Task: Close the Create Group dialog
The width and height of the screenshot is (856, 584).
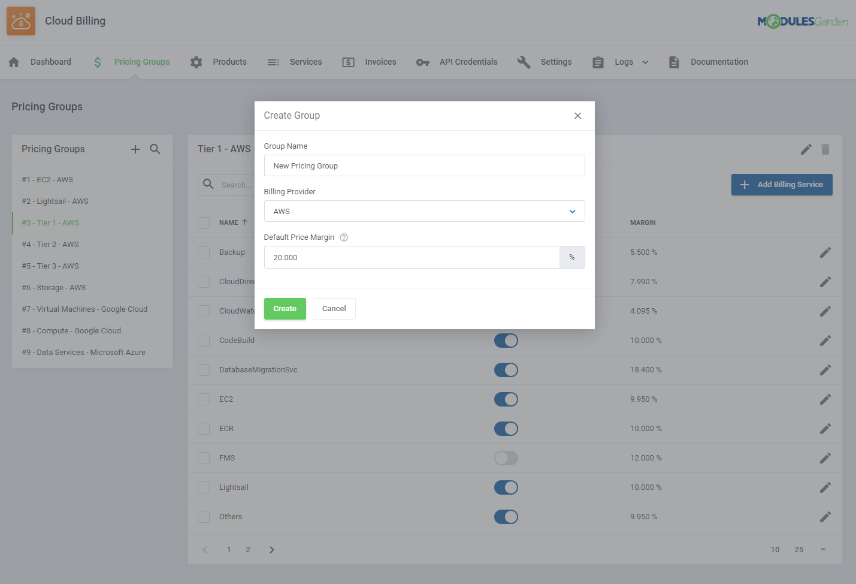Action: (577, 116)
